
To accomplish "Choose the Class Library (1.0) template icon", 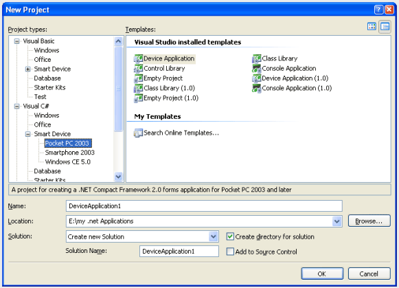I will click(138, 89).
